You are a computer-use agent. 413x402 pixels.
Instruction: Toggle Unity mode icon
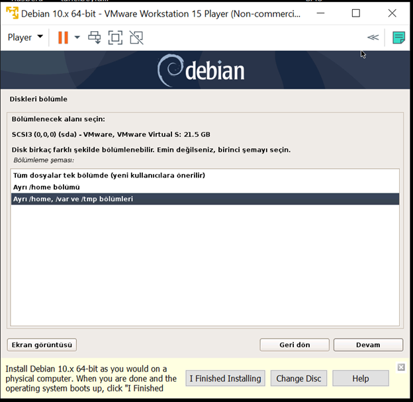point(136,38)
